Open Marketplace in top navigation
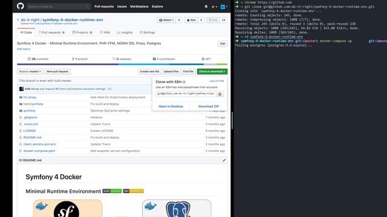This screenshot has width=387, height=217. [x=139, y=7]
